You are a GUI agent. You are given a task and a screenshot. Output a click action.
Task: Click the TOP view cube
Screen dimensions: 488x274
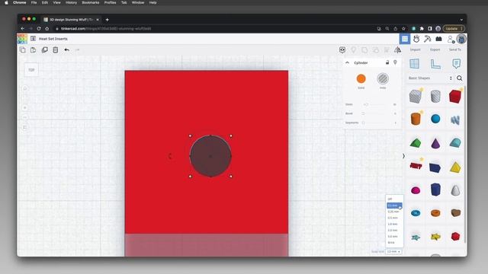tap(31, 70)
